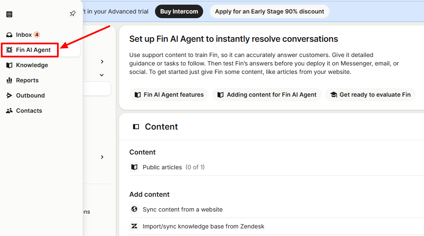
Task: Open the Inbox menu item
Action: click(x=24, y=35)
